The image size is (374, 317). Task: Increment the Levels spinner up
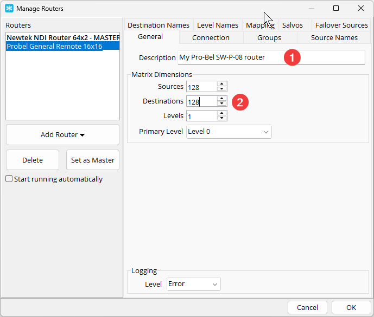tap(222, 113)
